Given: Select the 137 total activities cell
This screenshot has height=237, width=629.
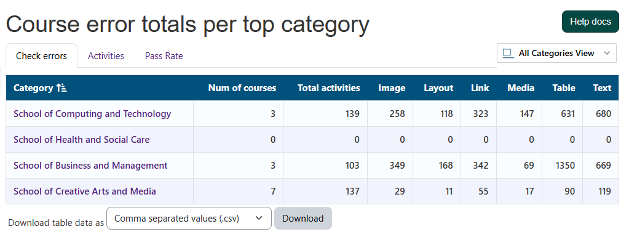Looking at the screenshot, I should pyautogui.click(x=325, y=191).
